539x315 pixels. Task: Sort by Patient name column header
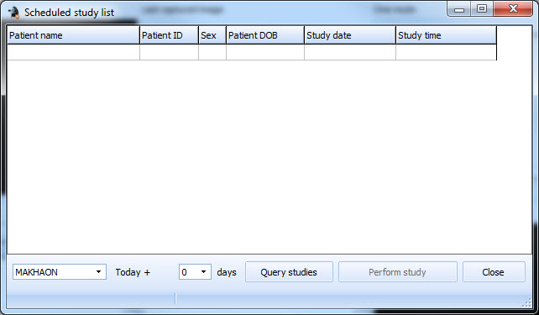[73, 35]
